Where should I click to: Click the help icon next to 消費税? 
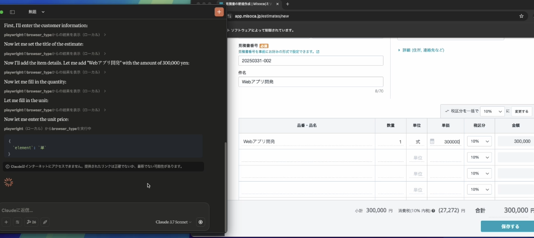[x=433, y=211]
